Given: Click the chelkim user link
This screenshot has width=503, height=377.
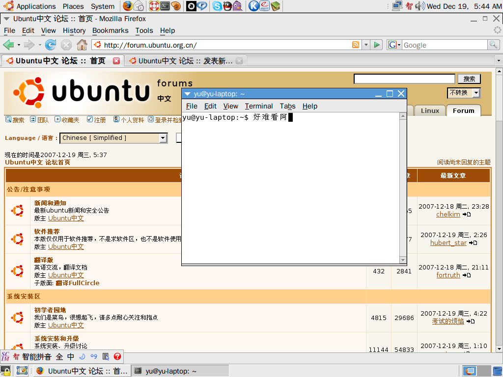Looking at the screenshot, I should click(x=448, y=214).
